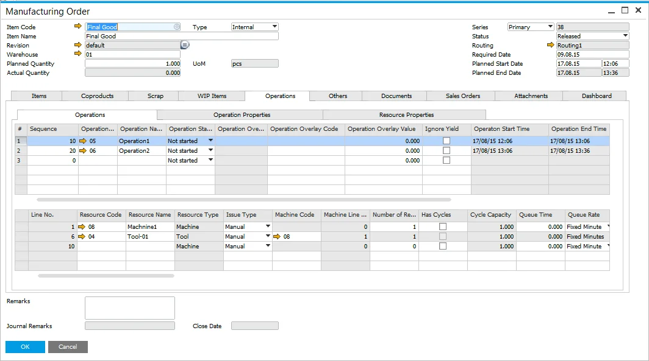
Task: Switch to the WIP Items tab
Action: (x=212, y=96)
